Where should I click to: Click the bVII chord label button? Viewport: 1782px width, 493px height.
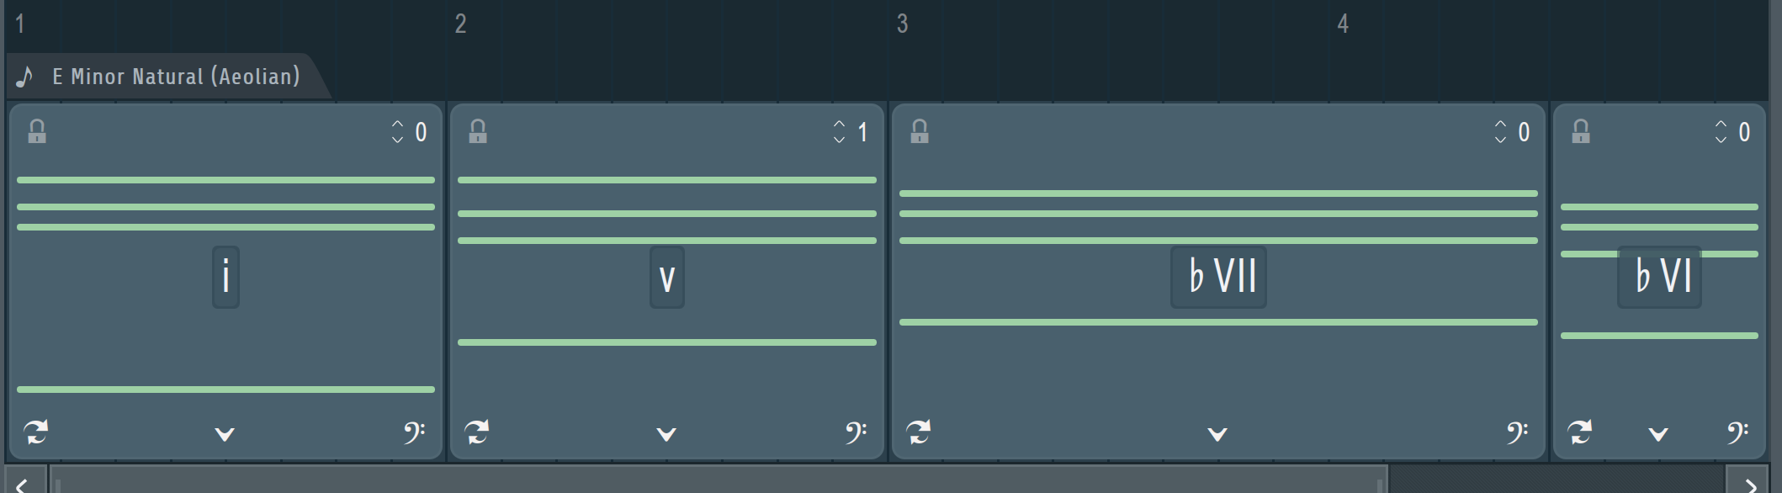1218,277
